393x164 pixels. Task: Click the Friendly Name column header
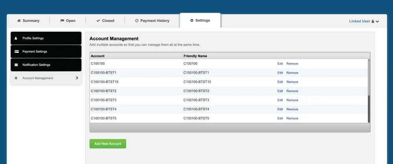coord(229,56)
